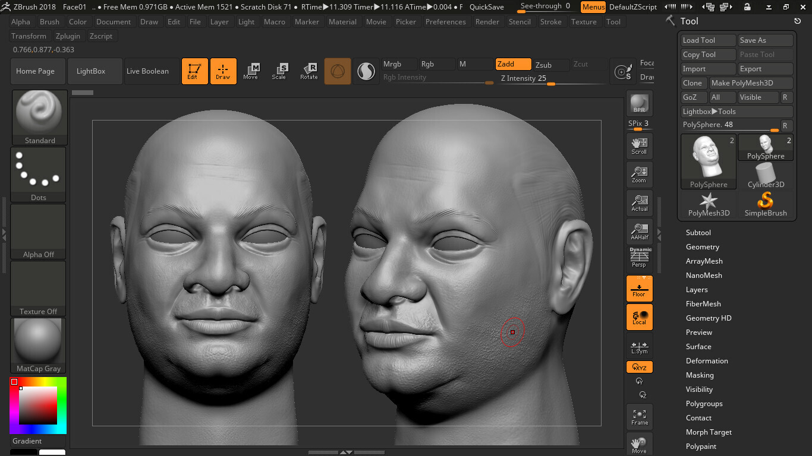Open the Masking section

pos(700,375)
